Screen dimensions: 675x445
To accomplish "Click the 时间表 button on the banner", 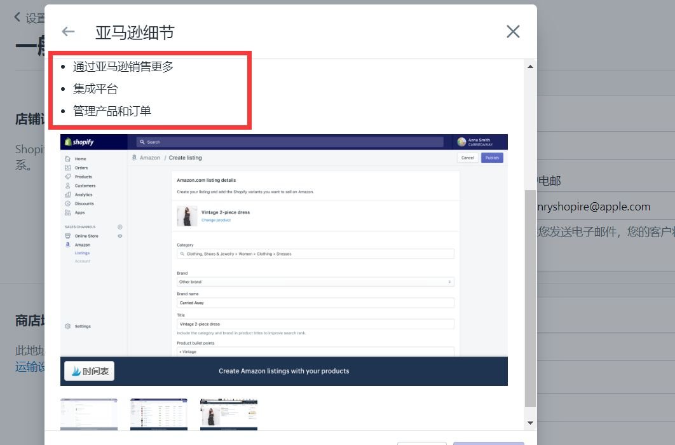I will (x=90, y=371).
